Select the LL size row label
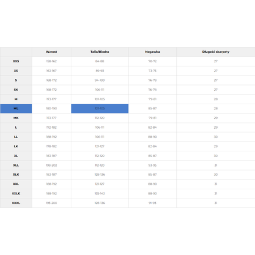Screen dimensions: 255x255 click(16, 137)
